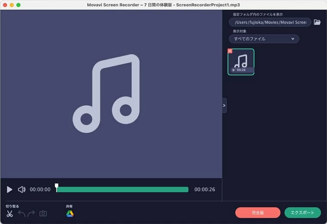Image resolution: width=327 pixels, height=224 pixels.
Task: Mute audio with the speaker icon
Action: click(x=22, y=190)
